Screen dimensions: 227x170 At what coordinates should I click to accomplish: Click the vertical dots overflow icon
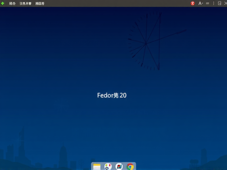[213, 3]
